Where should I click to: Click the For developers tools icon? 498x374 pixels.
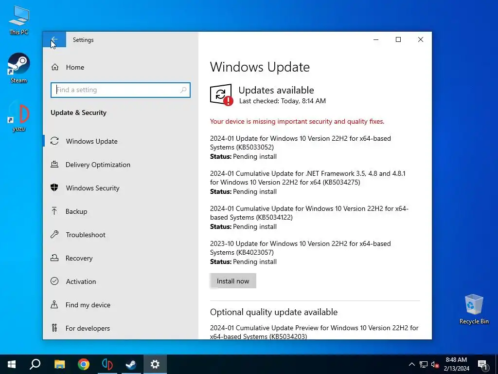pos(54,328)
